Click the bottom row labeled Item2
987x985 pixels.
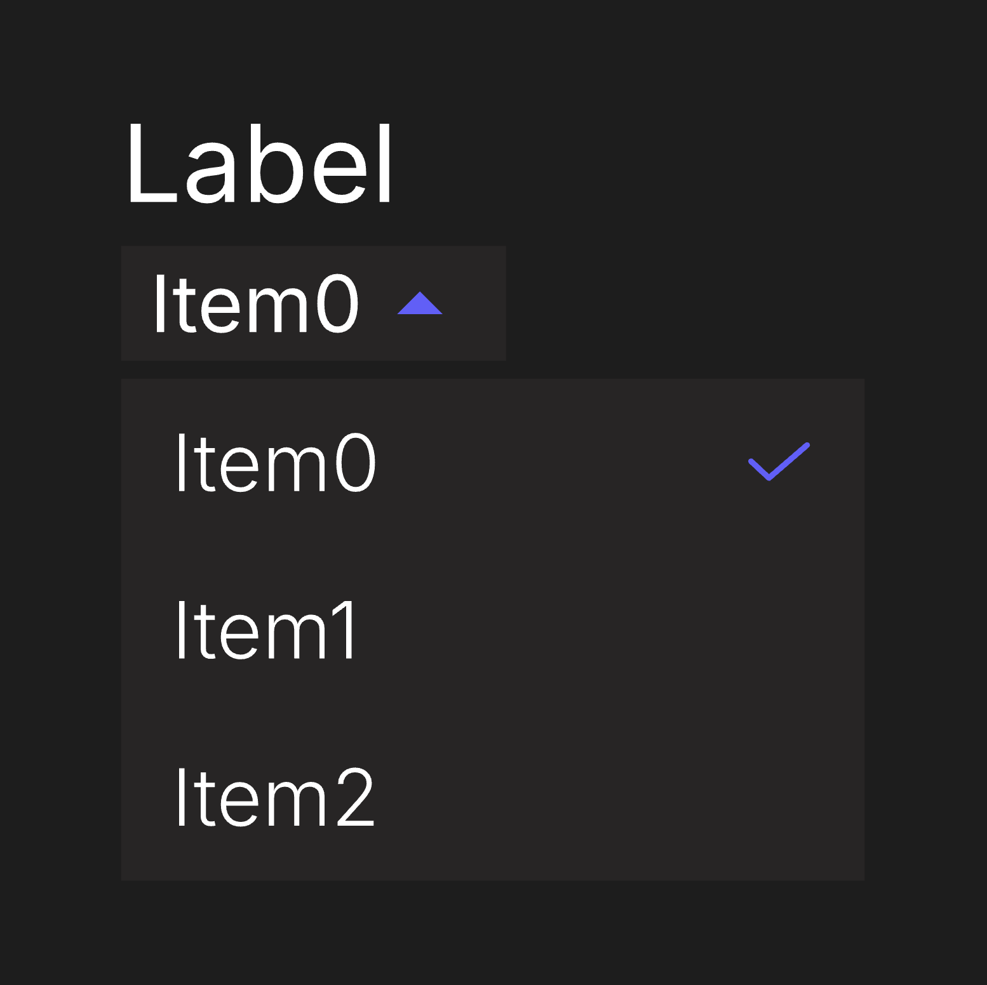[x=492, y=797]
